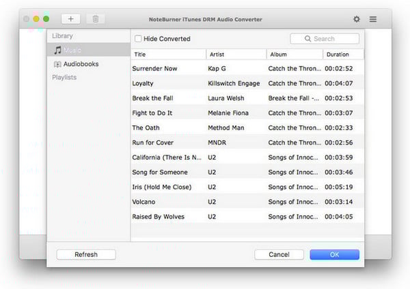The image size is (410, 289).
Task: Select the song Song for Someone
Action: point(160,172)
